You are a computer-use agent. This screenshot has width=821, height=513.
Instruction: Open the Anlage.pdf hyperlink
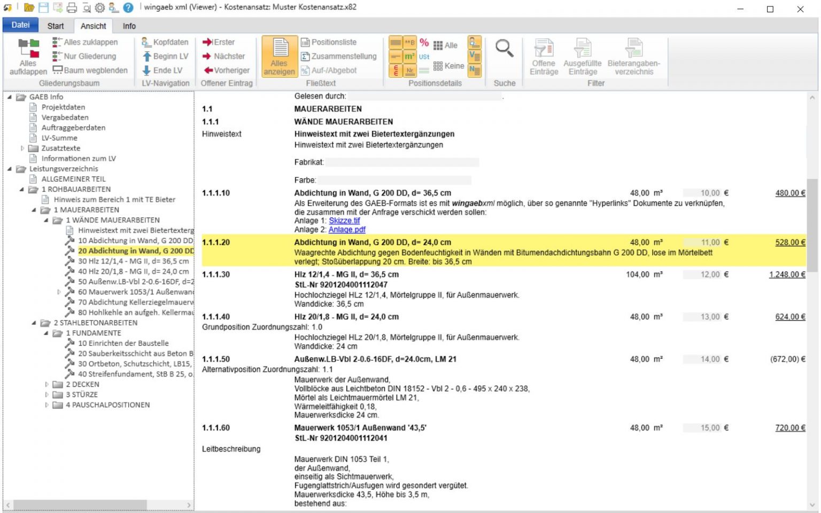[346, 229]
